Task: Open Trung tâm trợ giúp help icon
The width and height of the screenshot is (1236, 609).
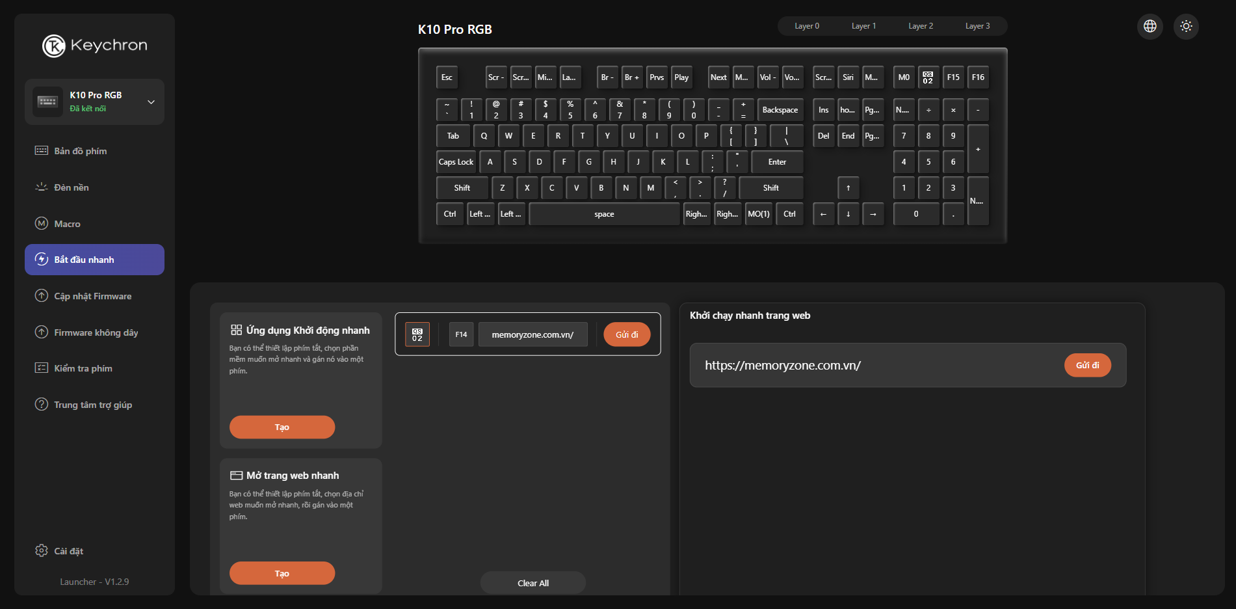Action: (x=42, y=405)
